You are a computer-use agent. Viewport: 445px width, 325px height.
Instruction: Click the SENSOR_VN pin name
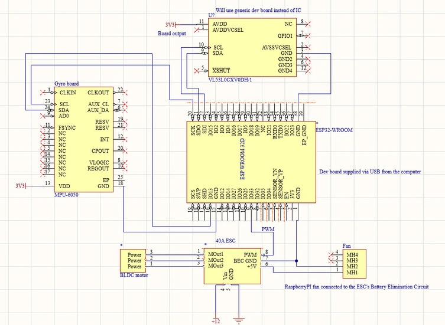pyautogui.click(x=274, y=183)
